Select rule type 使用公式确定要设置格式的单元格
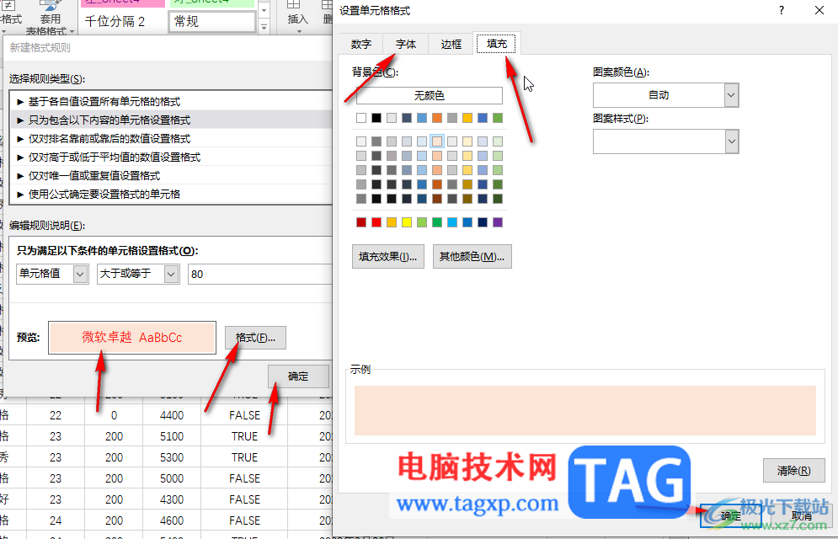This screenshot has height=539, width=838. [171, 194]
